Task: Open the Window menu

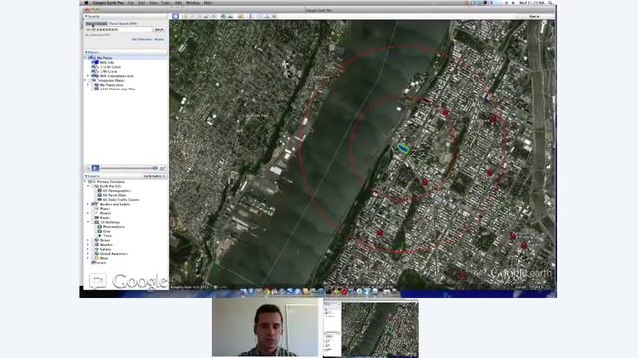Action: pos(193,2)
